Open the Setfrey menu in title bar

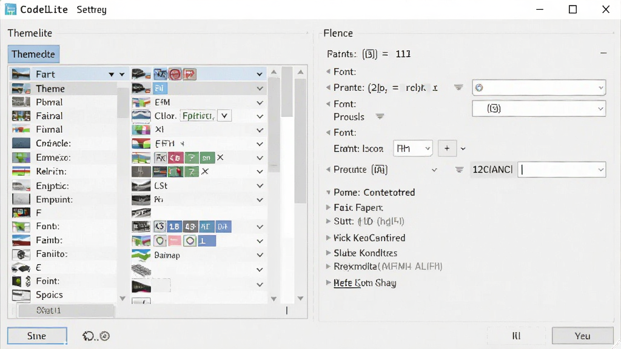(x=92, y=10)
